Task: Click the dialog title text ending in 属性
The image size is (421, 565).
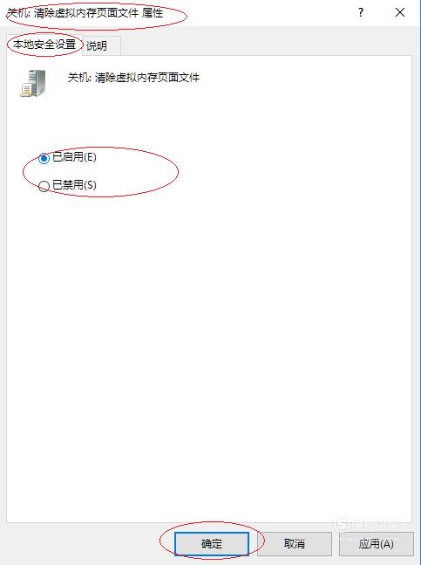Action: (x=85, y=13)
